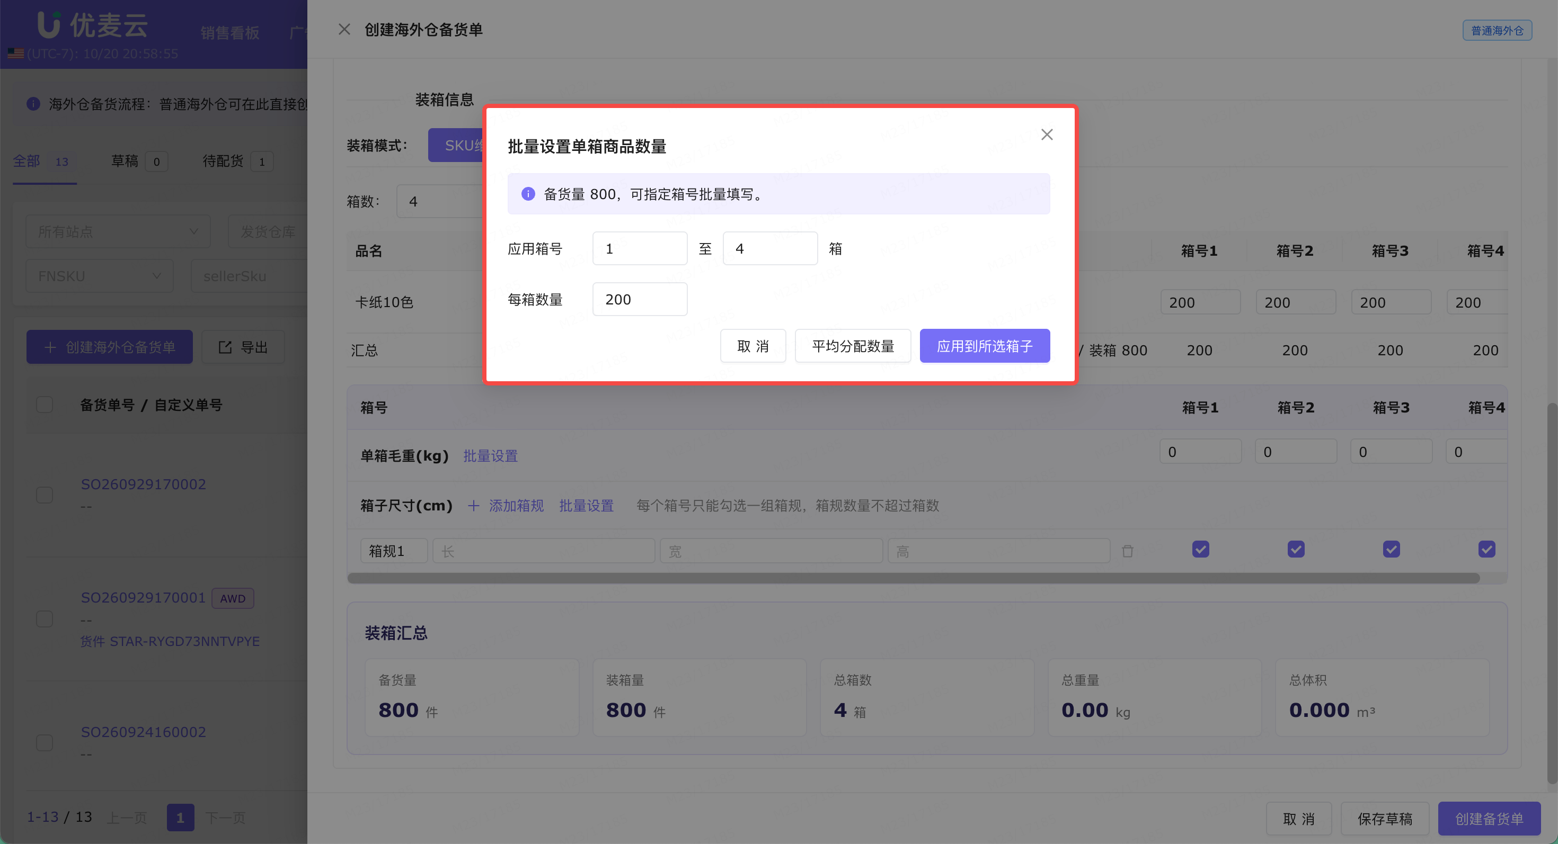Click 平均分配数量 button
This screenshot has width=1558, height=844.
[x=853, y=346]
